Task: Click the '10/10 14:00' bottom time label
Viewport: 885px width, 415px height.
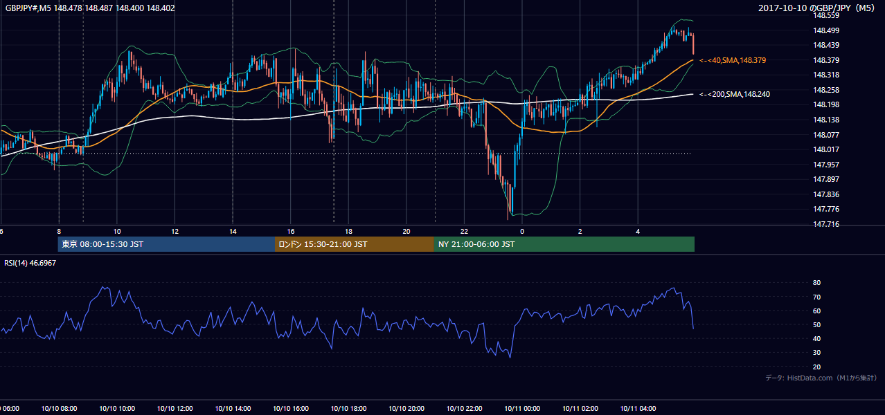Action: [x=233, y=409]
